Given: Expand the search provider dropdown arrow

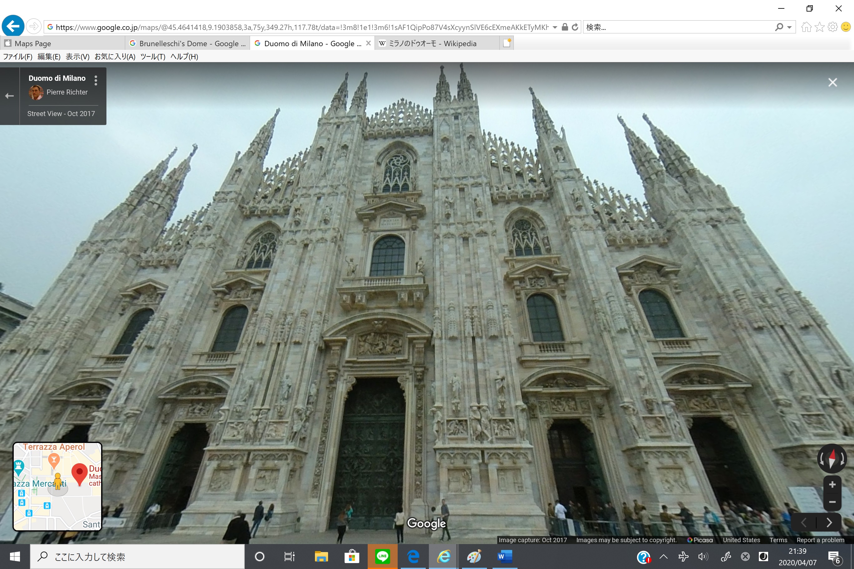Looking at the screenshot, I should coord(789,27).
